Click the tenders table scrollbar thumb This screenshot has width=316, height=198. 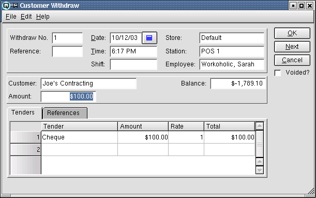coord(260,144)
